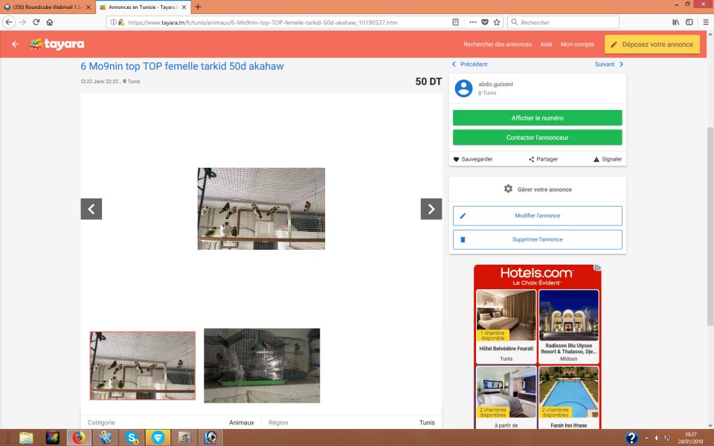Open the Firefox hamburger menu
Screen dimensions: 714x446
coord(706,22)
